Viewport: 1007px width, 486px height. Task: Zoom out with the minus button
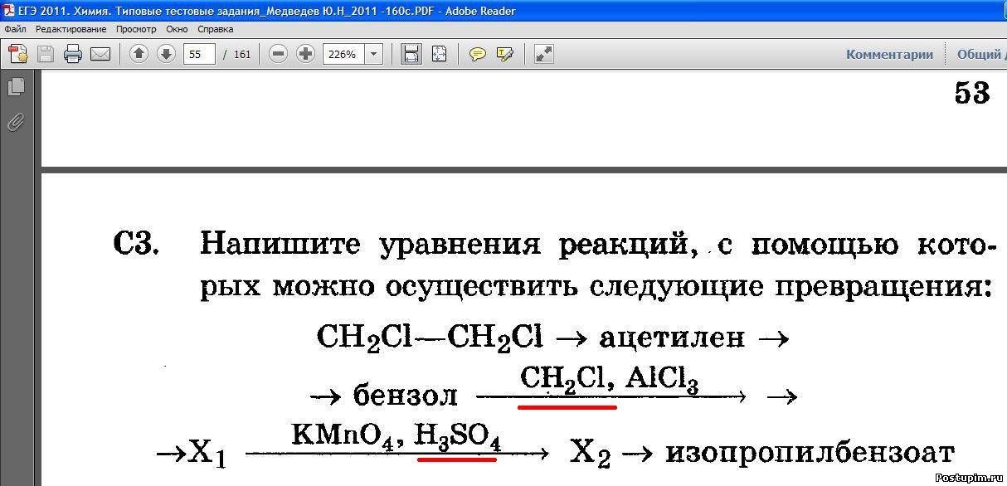(279, 54)
